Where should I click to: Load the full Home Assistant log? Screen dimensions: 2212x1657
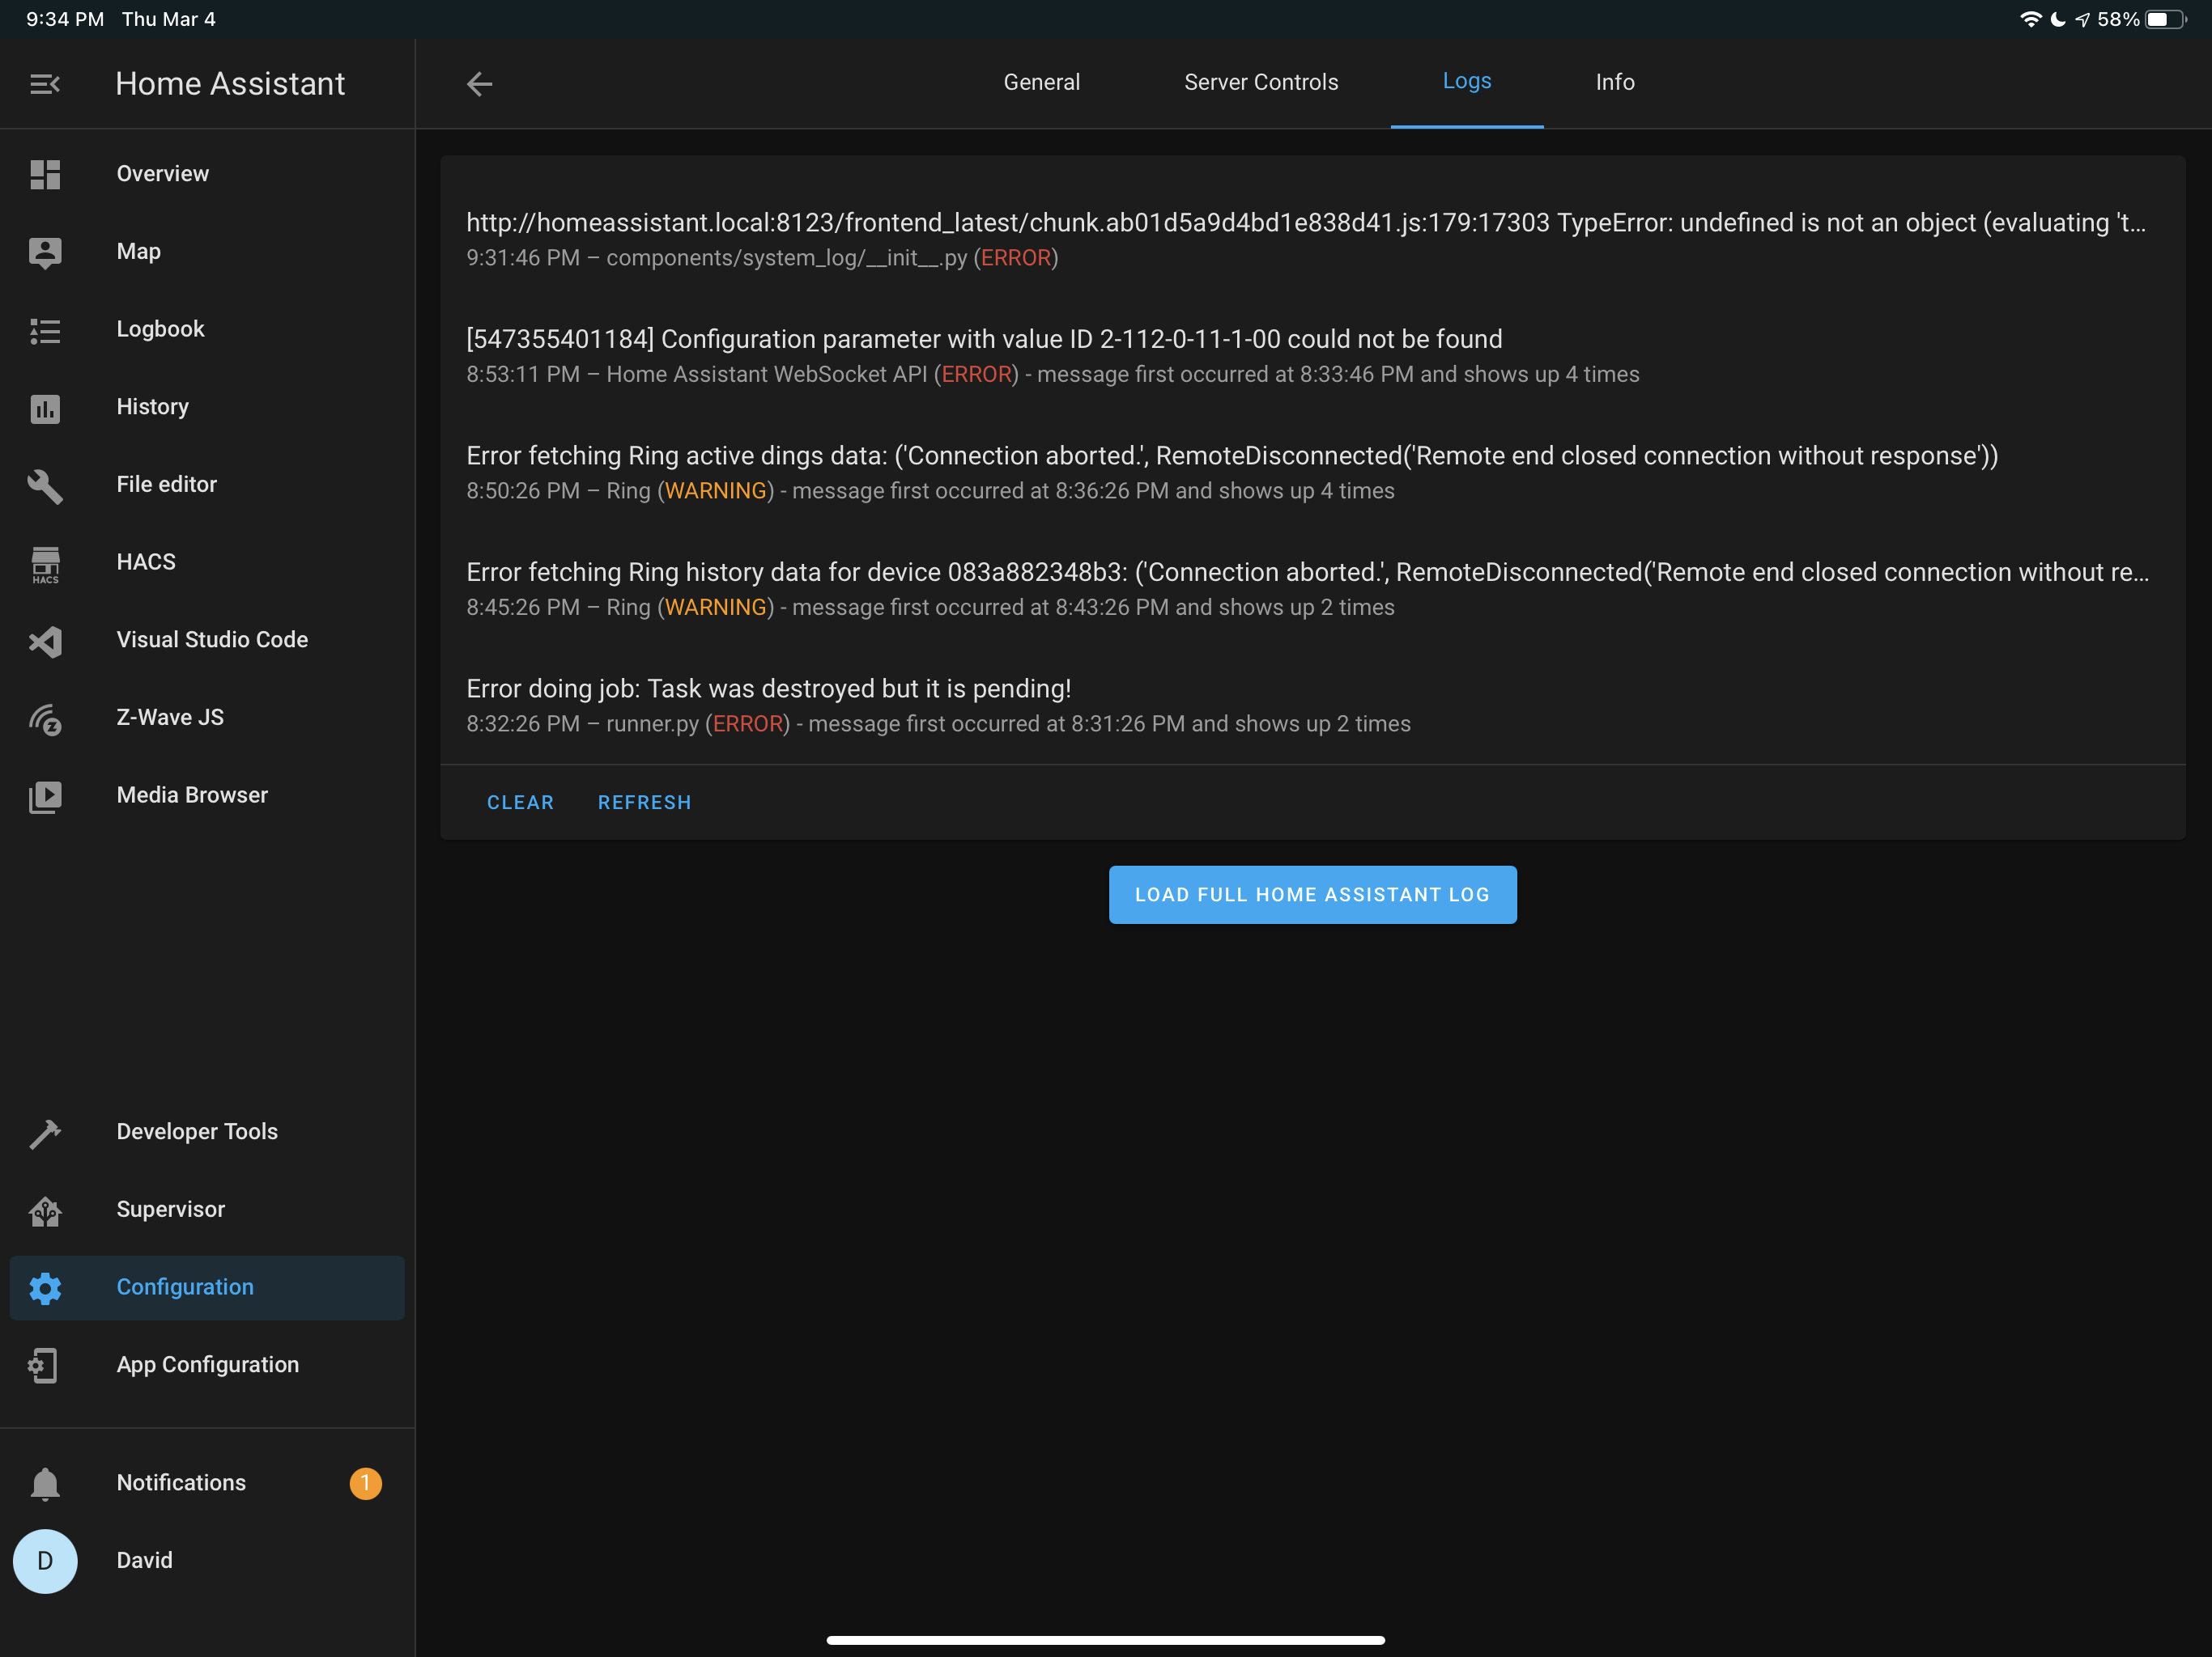(1312, 895)
